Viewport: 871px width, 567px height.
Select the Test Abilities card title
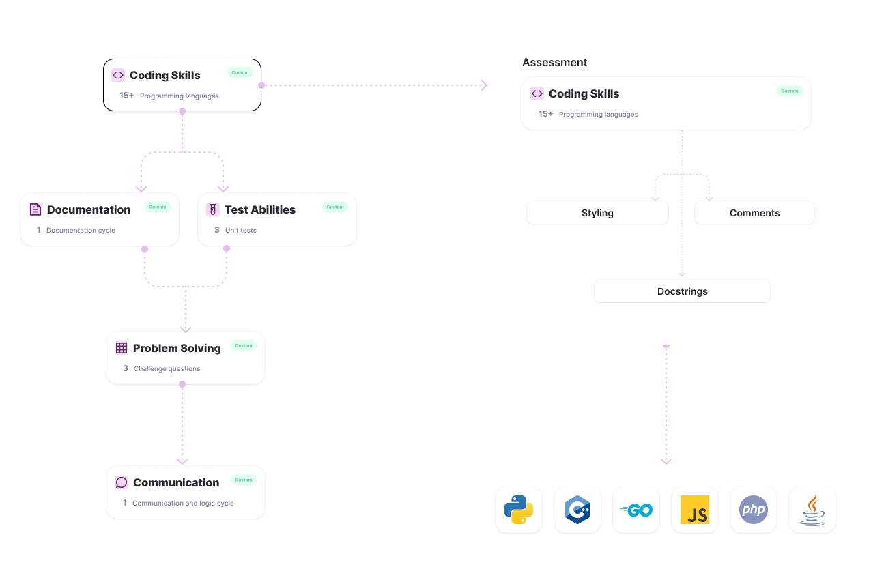point(260,209)
